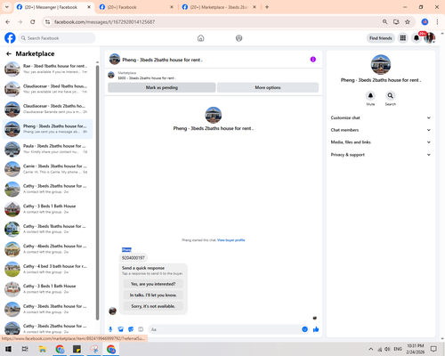This screenshot has height=356, width=445.
Task: Open the Windows notification center icon
Action: click(433, 349)
